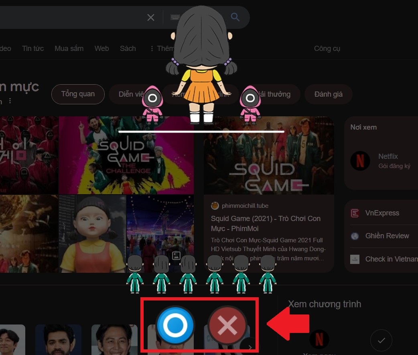Open Squid Game (2021) PhimMoi link
This screenshot has height=355, width=418.
coord(266,223)
